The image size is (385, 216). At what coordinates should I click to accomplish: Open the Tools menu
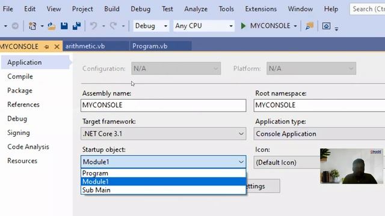(x=226, y=9)
